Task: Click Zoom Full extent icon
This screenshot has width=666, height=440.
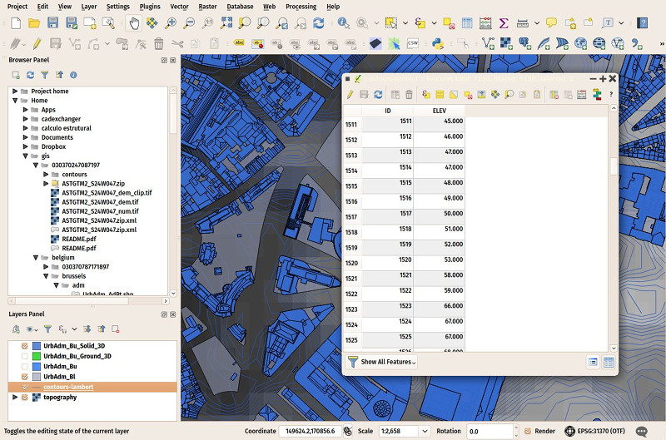Action: [226, 23]
